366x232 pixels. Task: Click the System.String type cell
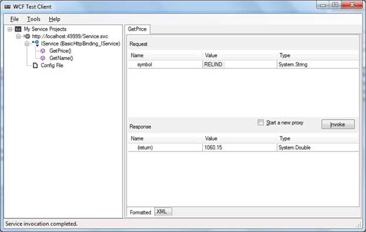pos(318,65)
